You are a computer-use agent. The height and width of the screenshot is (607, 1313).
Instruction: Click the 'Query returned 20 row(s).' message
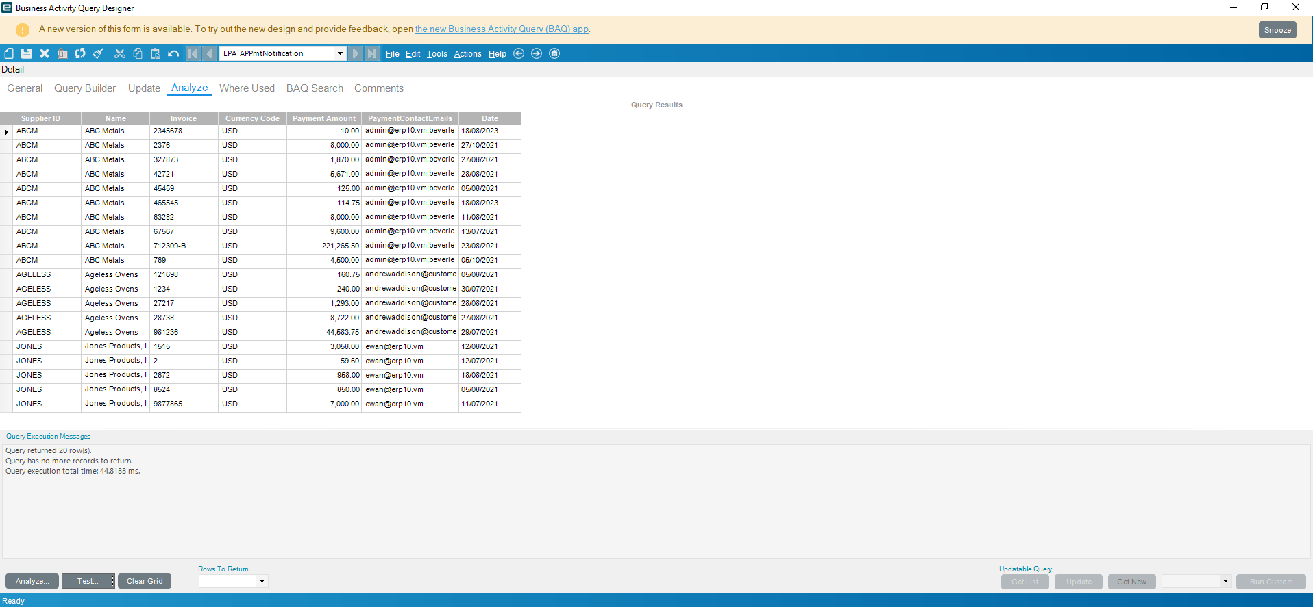pyautogui.click(x=49, y=451)
